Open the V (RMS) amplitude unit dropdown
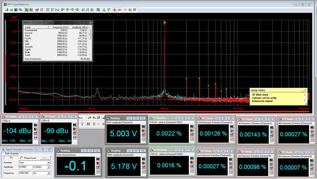This screenshot has height=179, width=317. click(x=49, y=167)
